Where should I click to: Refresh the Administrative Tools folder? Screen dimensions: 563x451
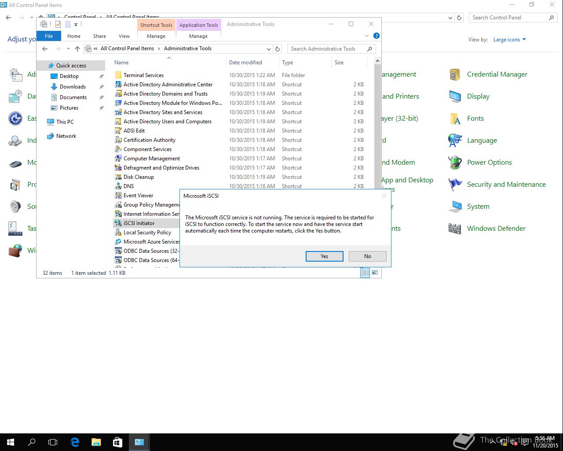tap(278, 49)
